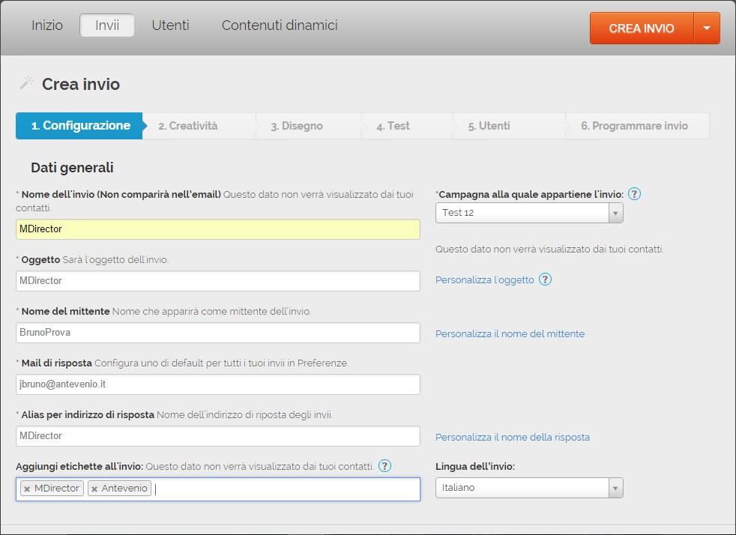Image resolution: width=736 pixels, height=535 pixels.
Task: Select the 2. Creatività step
Action: (x=188, y=126)
